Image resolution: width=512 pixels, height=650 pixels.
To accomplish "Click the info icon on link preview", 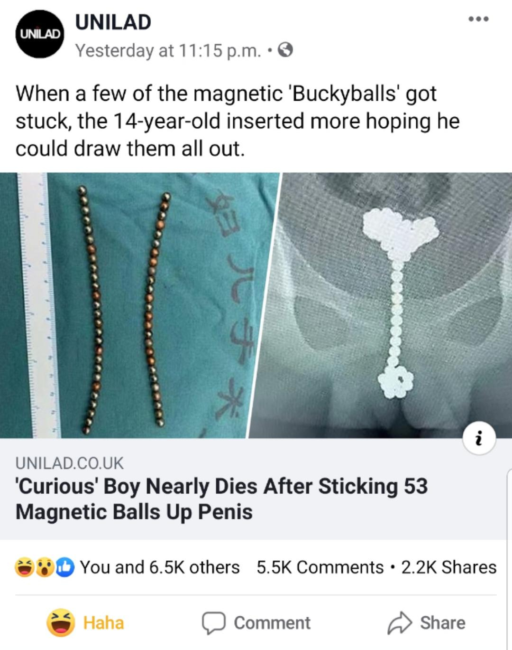I will tap(479, 438).
